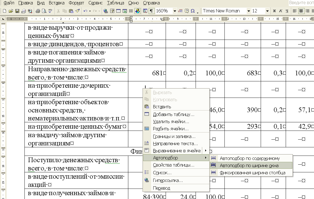314x199 pixels.
Task: Toggle non-printing characters (¶) display
Action: (152, 11)
